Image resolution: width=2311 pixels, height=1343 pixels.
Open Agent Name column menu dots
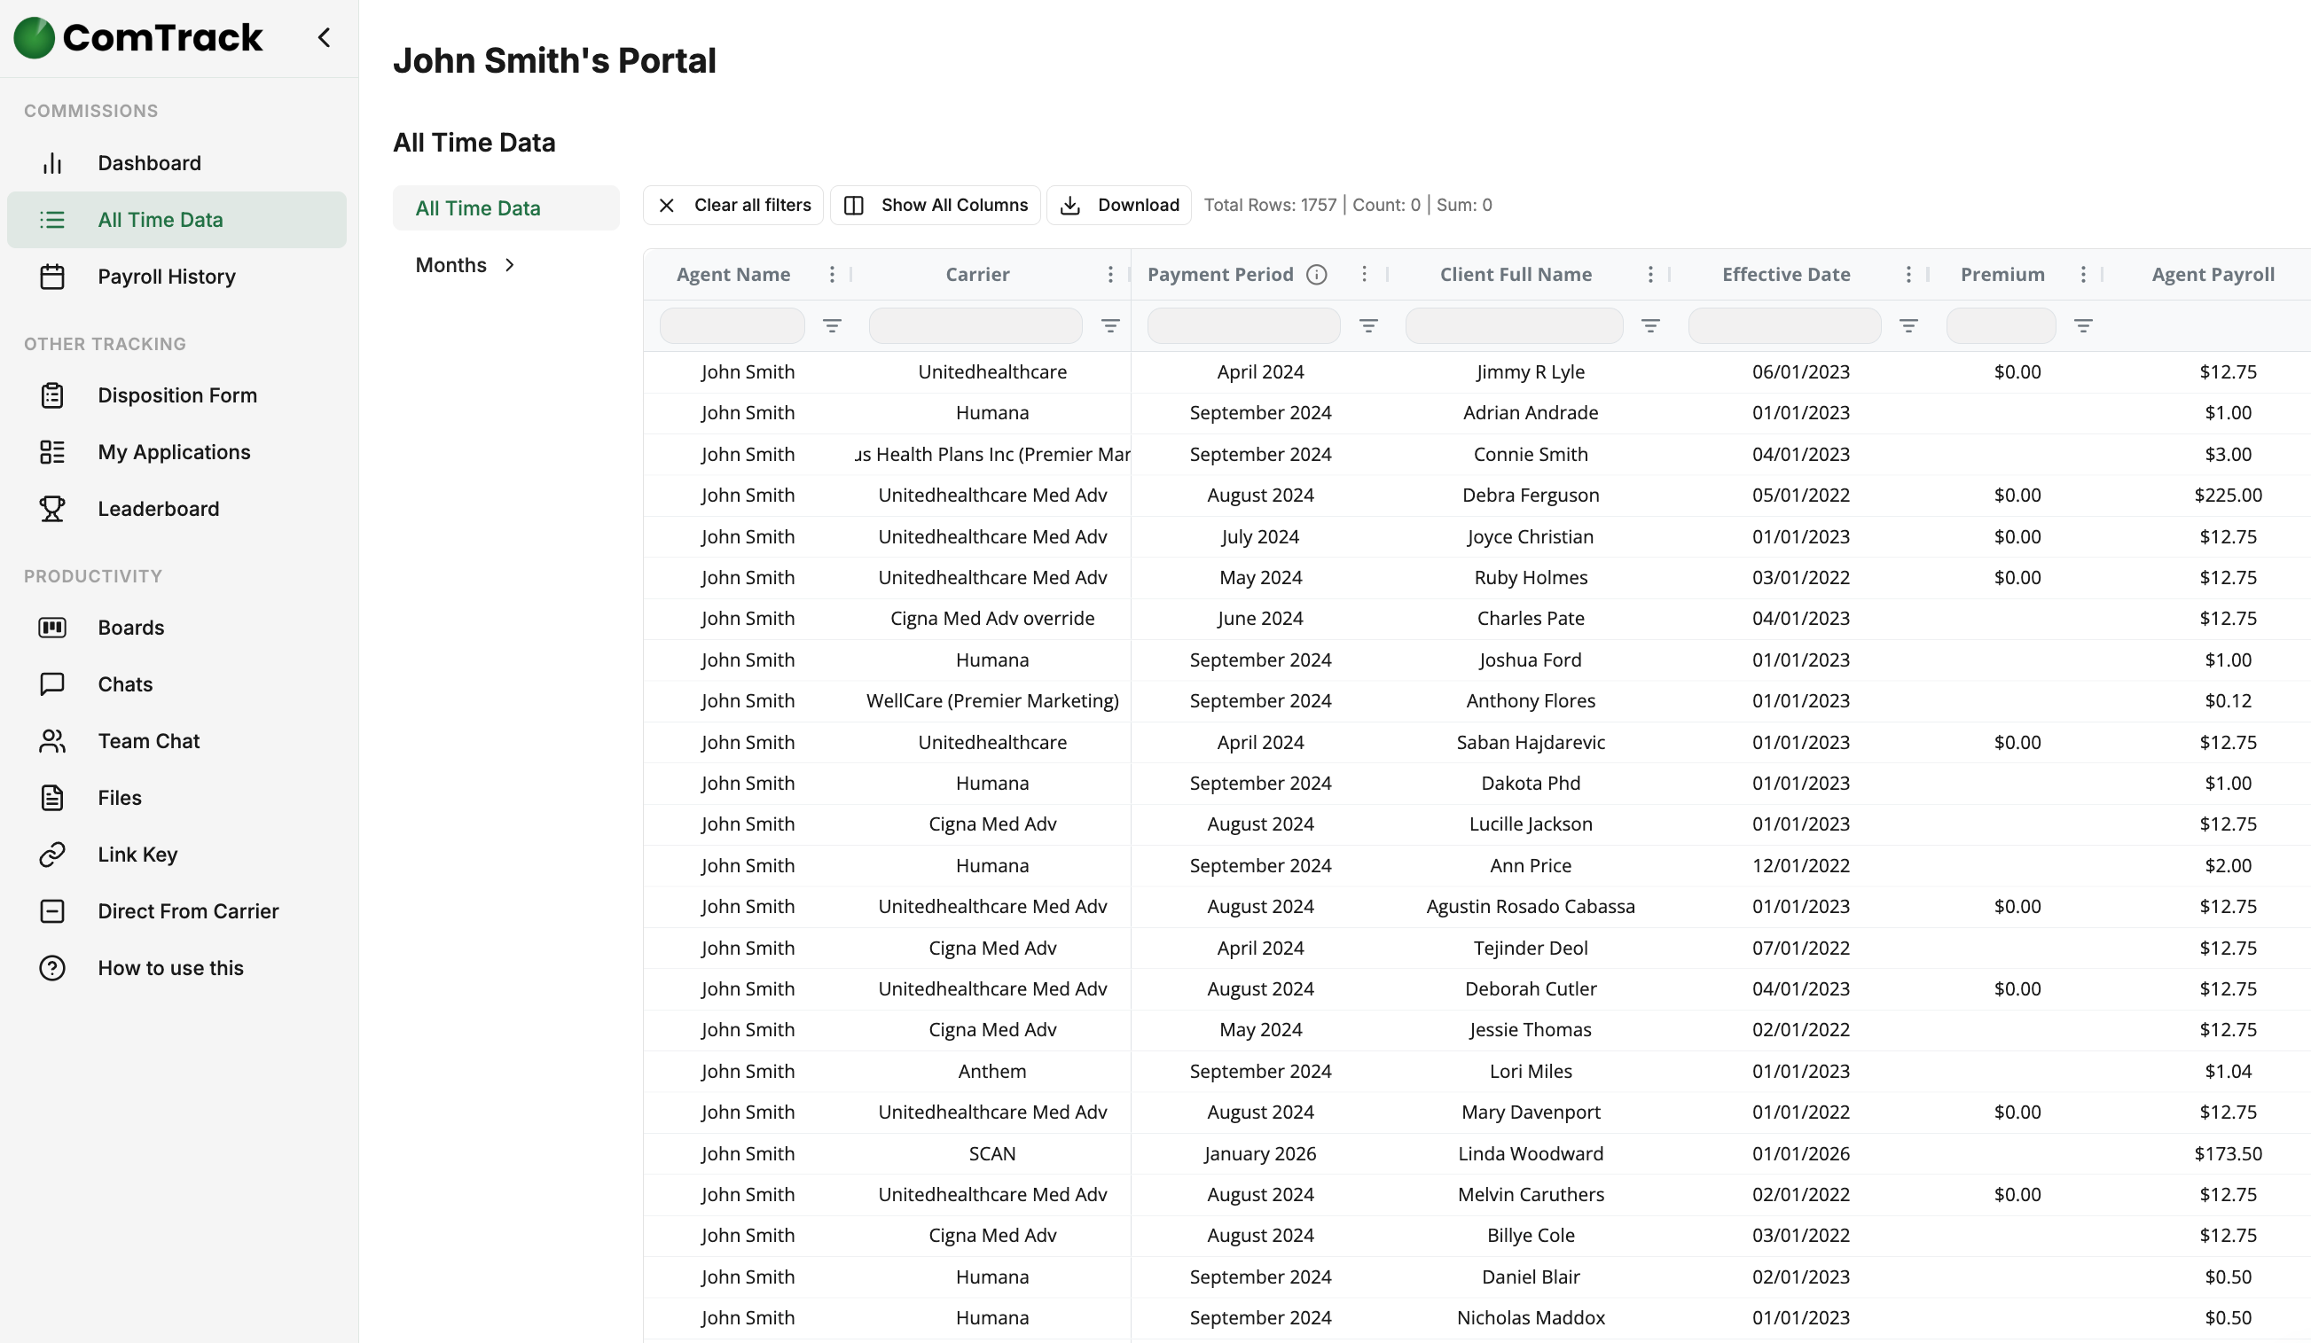click(832, 275)
